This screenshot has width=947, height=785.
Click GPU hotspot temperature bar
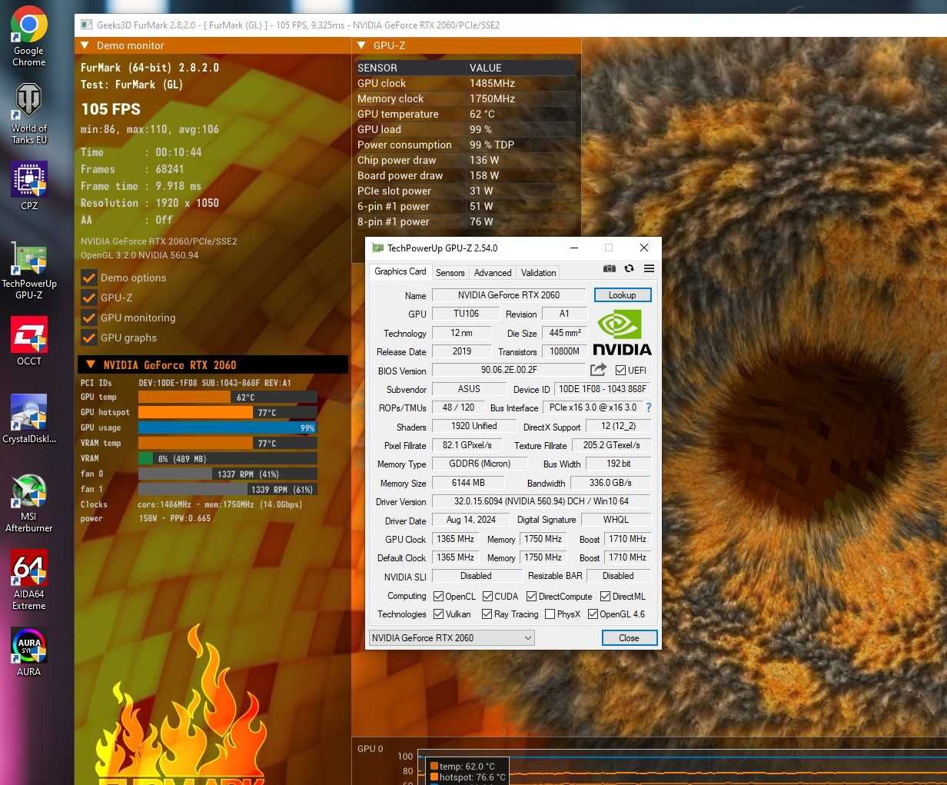click(228, 412)
